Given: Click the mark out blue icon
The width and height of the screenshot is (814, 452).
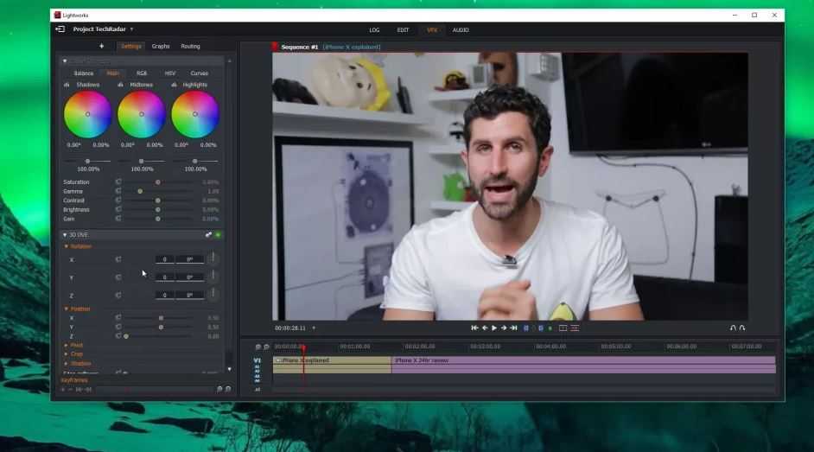Looking at the screenshot, I should [540, 328].
